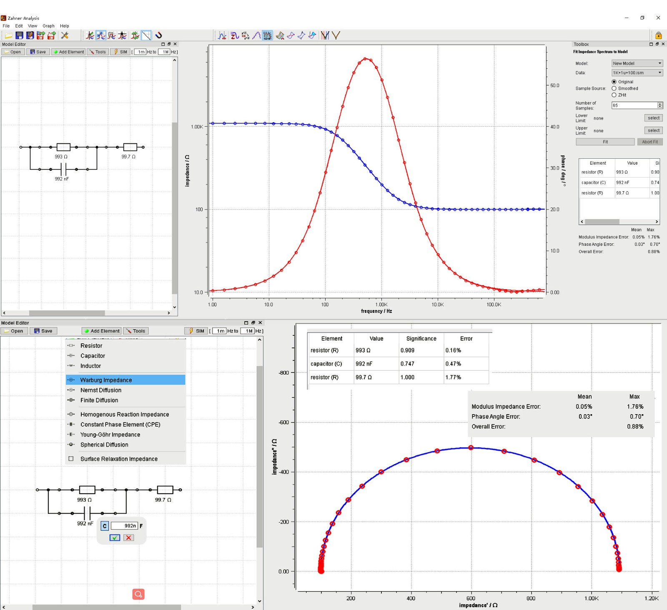667x610 pixels.
Task: Select the Smoothed sample source option
Action: point(614,88)
